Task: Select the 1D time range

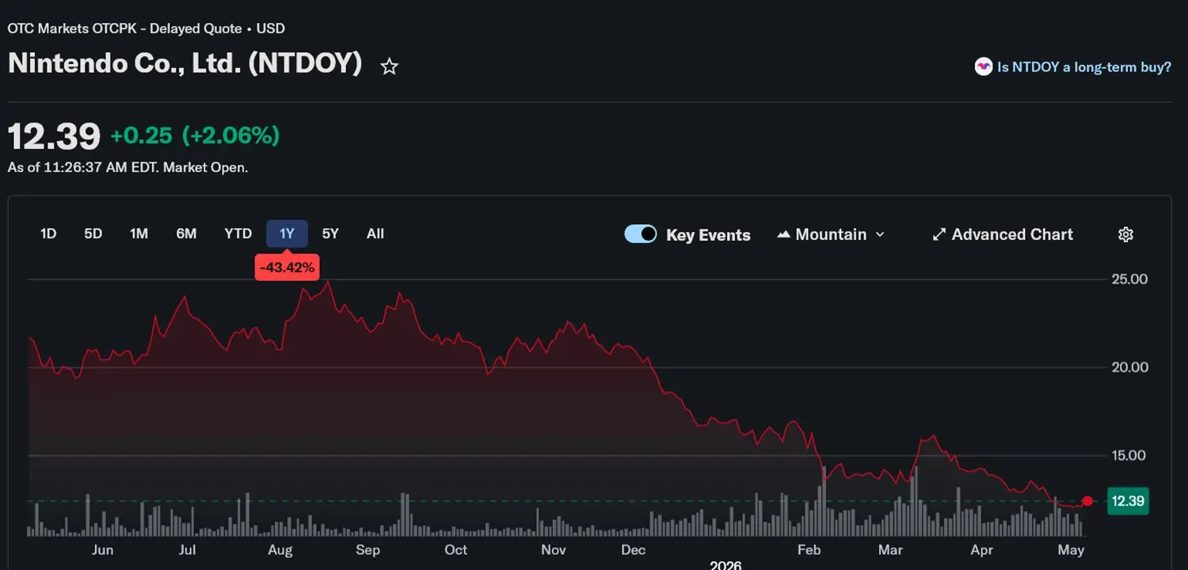Action: click(48, 234)
